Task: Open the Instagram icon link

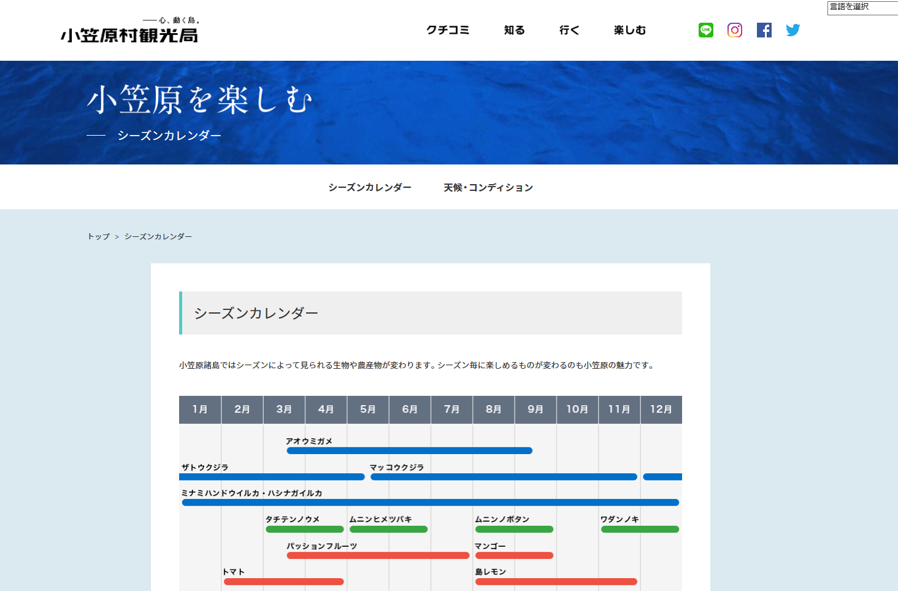Action: pos(734,30)
